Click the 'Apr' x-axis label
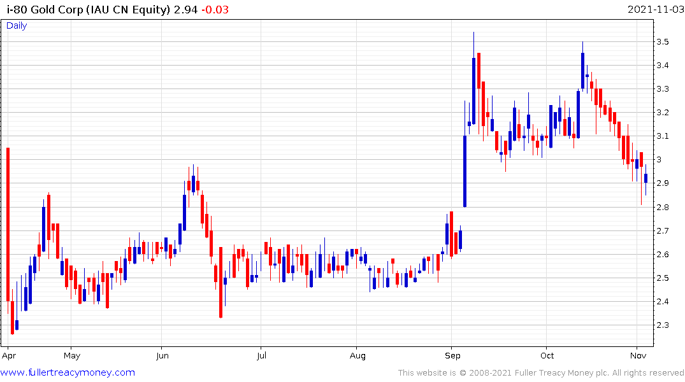 [9, 356]
